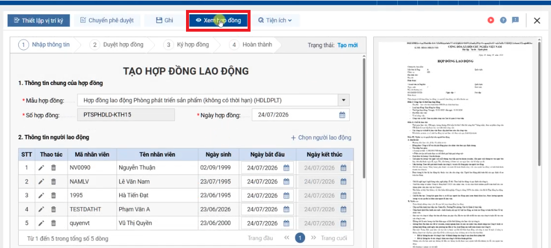
Task: Open end date calendar for Hà Tiến Đạt
Action: point(343,195)
